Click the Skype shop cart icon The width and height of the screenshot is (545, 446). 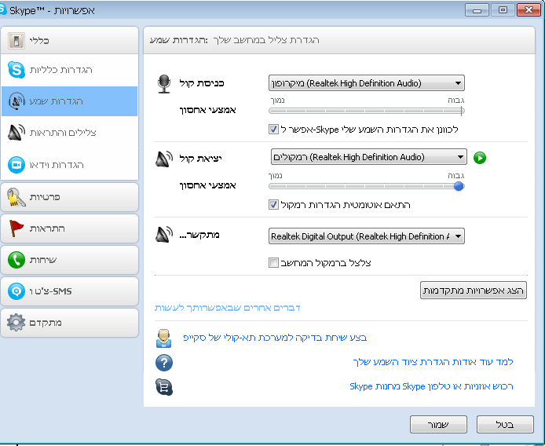tap(164, 387)
